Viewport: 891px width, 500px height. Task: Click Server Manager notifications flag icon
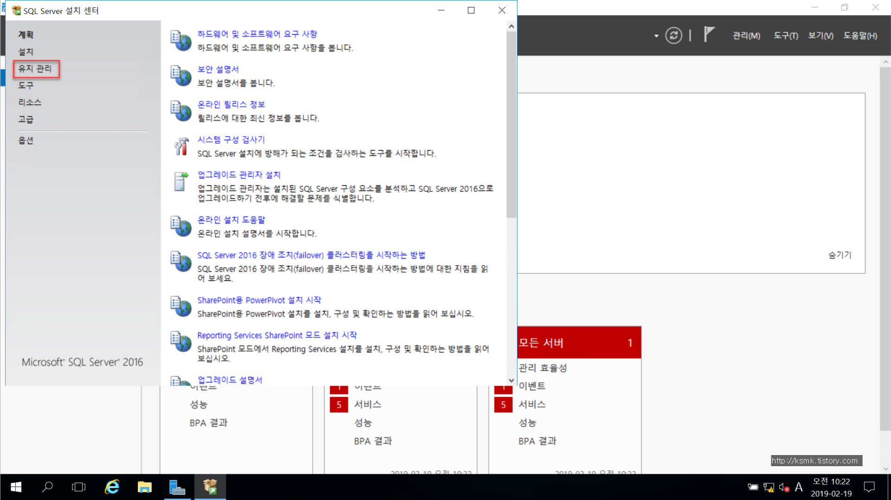pyautogui.click(x=709, y=34)
